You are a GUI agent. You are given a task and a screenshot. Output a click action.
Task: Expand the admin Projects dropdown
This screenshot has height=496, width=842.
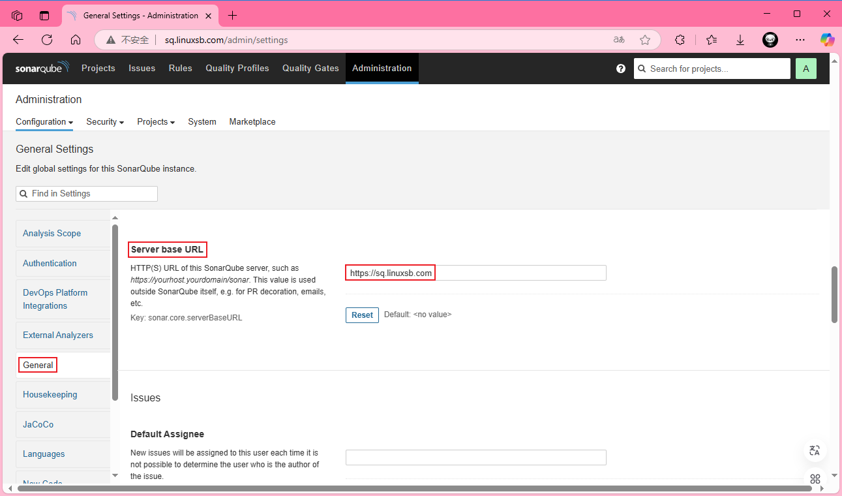click(x=156, y=122)
